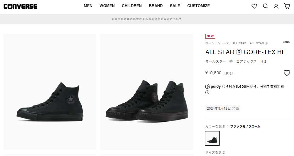Select the black monochrome color swatch
Screen dimensions: 294x156
point(212,138)
